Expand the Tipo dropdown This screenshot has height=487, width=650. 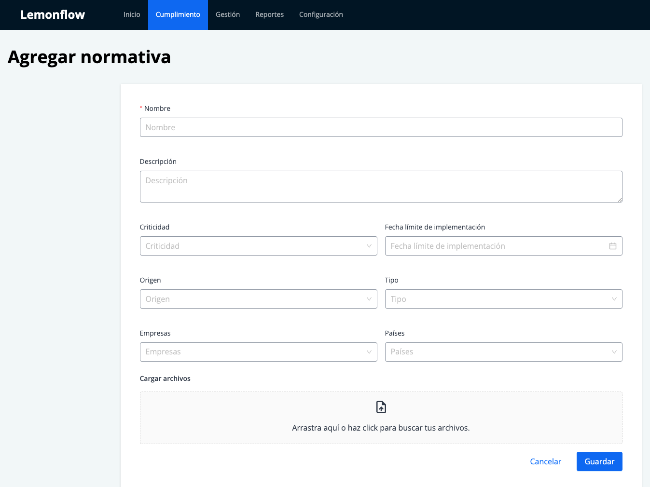point(504,299)
